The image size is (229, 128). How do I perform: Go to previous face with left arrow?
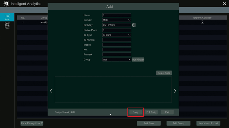pos(51,91)
